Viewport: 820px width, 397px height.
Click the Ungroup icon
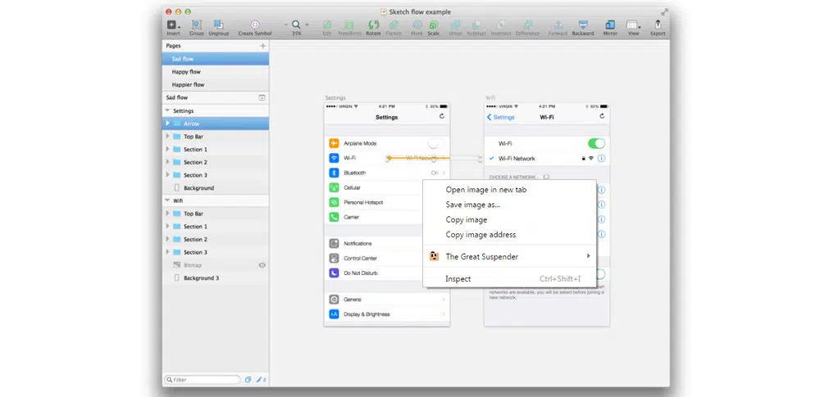[219, 25]
